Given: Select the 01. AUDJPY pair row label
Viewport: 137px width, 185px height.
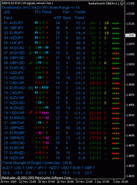Looking at the screenshot, I should coord(14,23).
